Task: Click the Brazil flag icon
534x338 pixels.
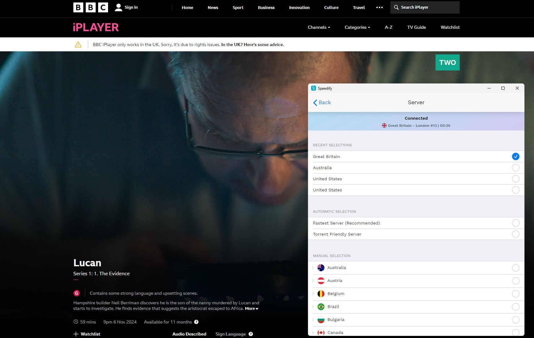Action: click(x=321, y=307)
